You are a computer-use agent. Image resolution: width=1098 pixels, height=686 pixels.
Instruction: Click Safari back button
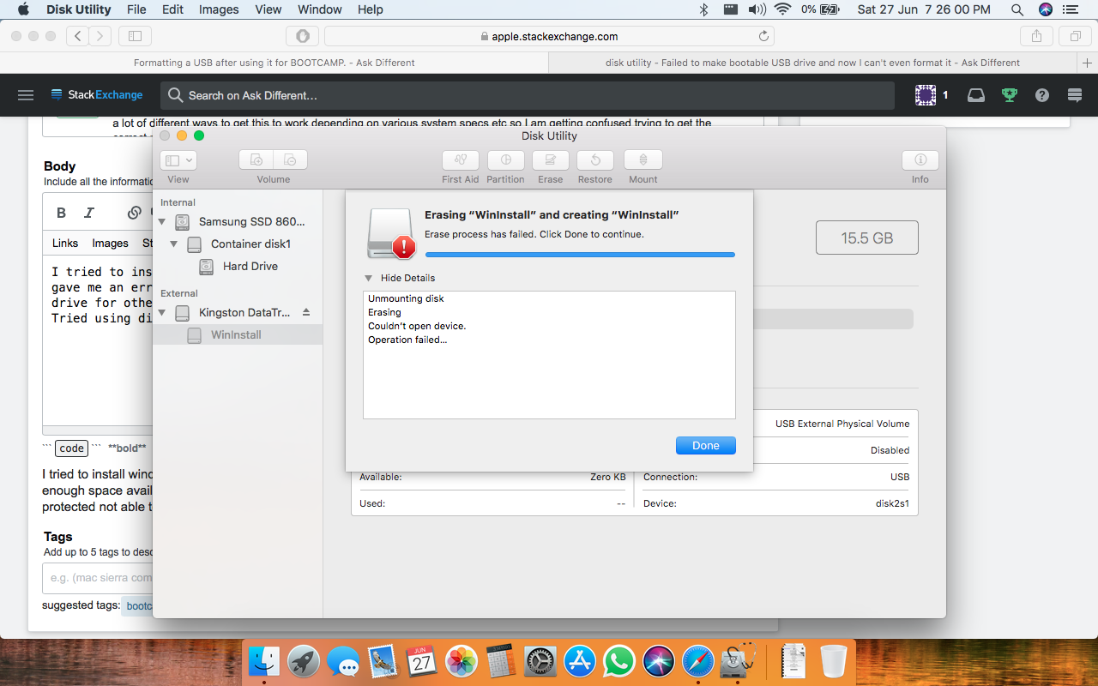(x=78, y=36)
